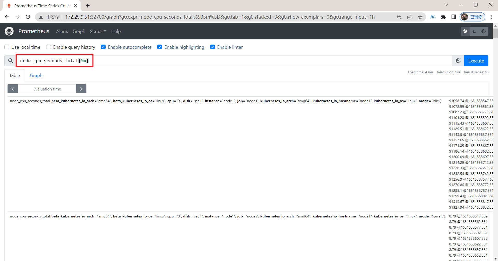Toggle browser side panel icon
Viewport: 498px width, 261px height.
coord(454,17)
